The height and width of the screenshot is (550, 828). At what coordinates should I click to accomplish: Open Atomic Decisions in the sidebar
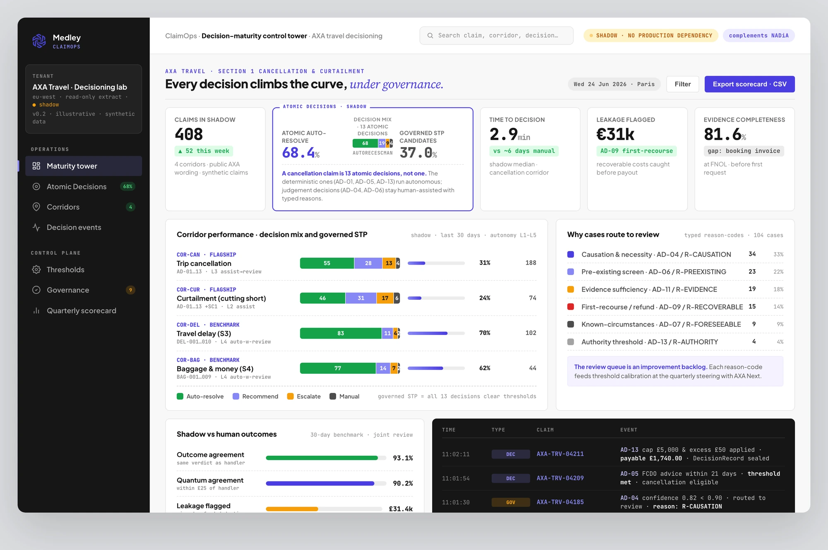(84, 187)
